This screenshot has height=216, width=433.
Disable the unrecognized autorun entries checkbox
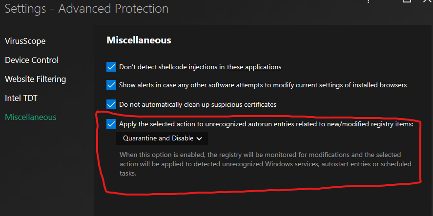[111, 124]
